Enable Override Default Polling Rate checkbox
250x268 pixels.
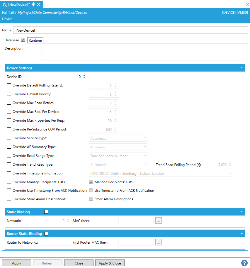9,86
